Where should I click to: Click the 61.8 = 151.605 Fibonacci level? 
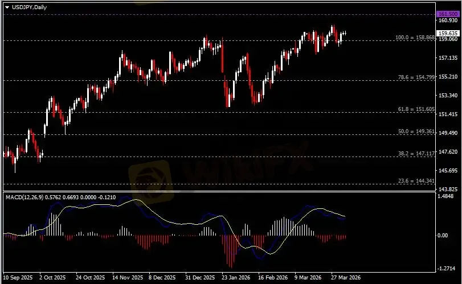click(416, 109)
